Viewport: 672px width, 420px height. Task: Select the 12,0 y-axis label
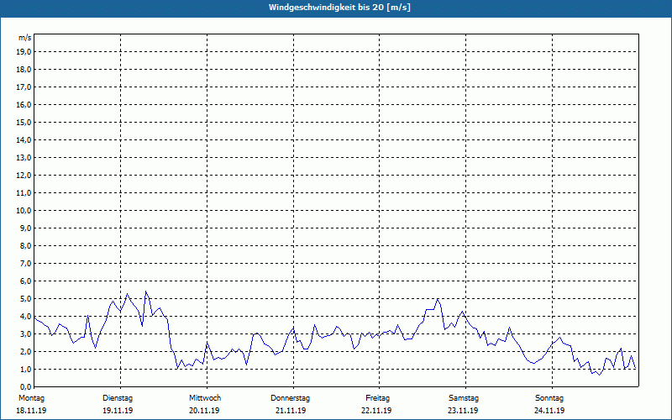[23, 176]
